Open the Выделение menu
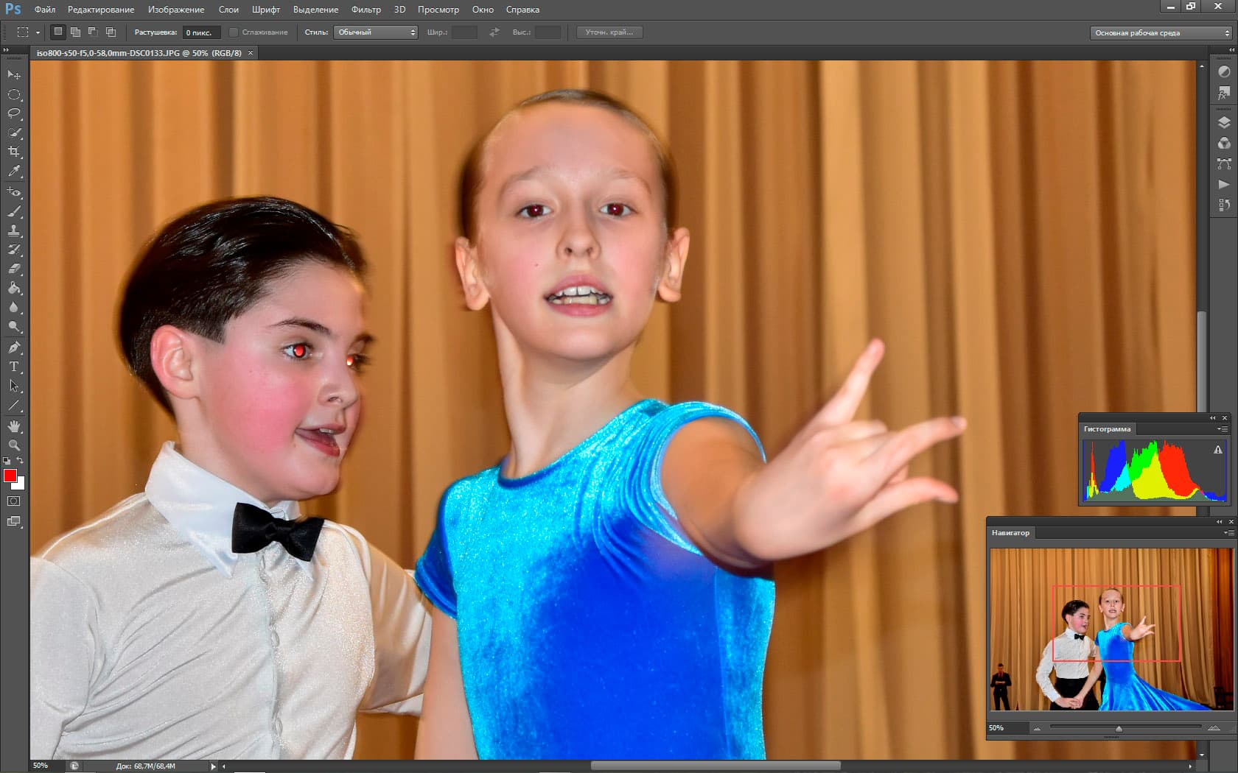The image size is (1238, 773). [315, 10]
